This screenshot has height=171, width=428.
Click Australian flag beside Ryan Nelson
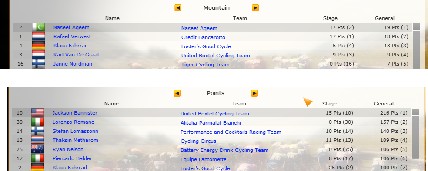click(38, 149)
